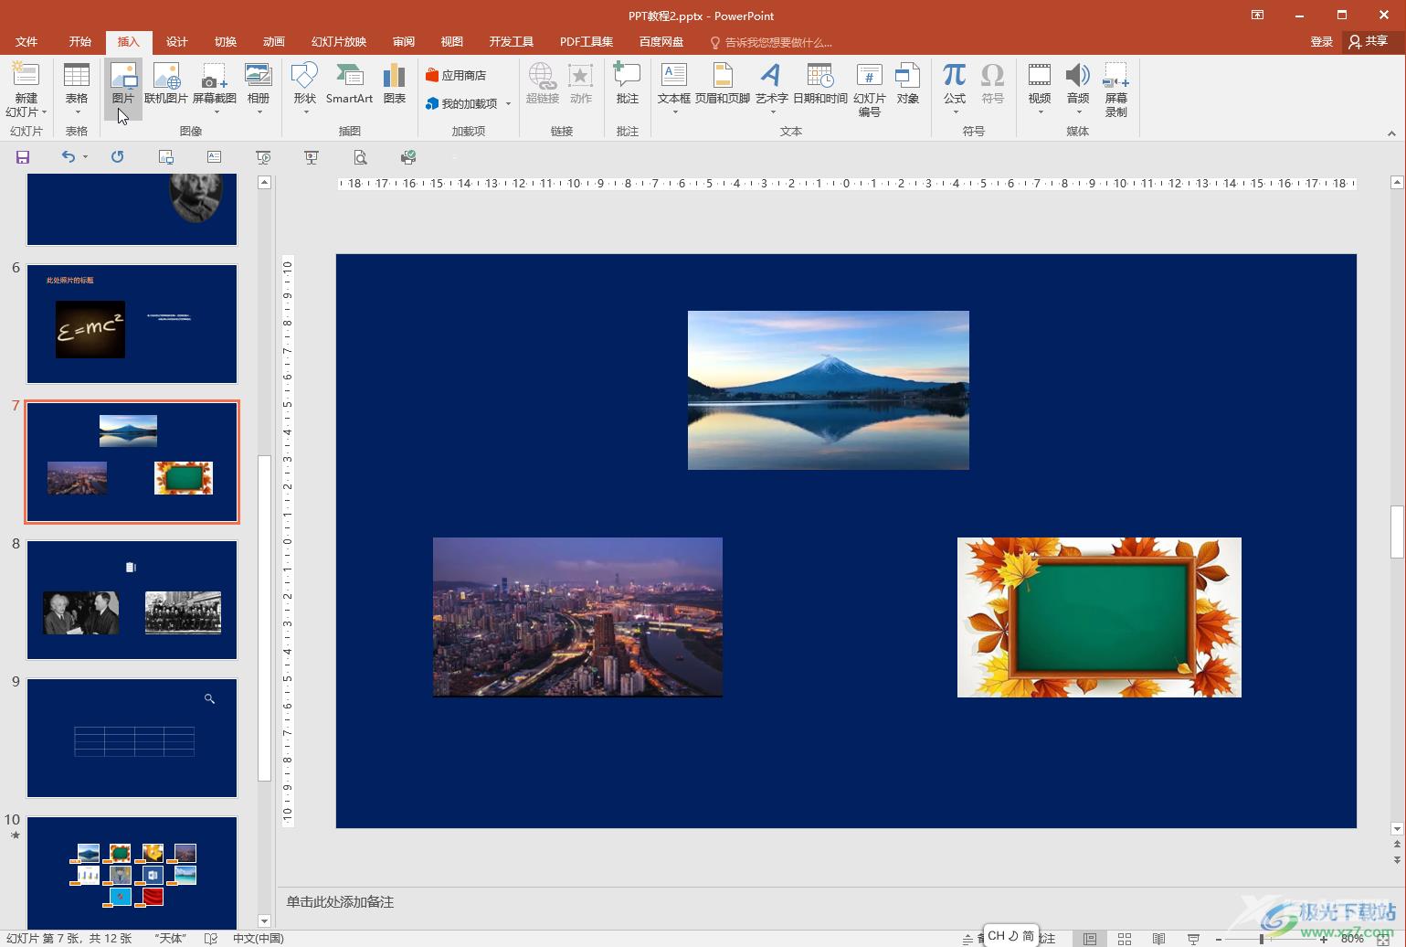The image size is (1406, 947).
Task: Open the 应用商店 add-in store
Action: 456,75
